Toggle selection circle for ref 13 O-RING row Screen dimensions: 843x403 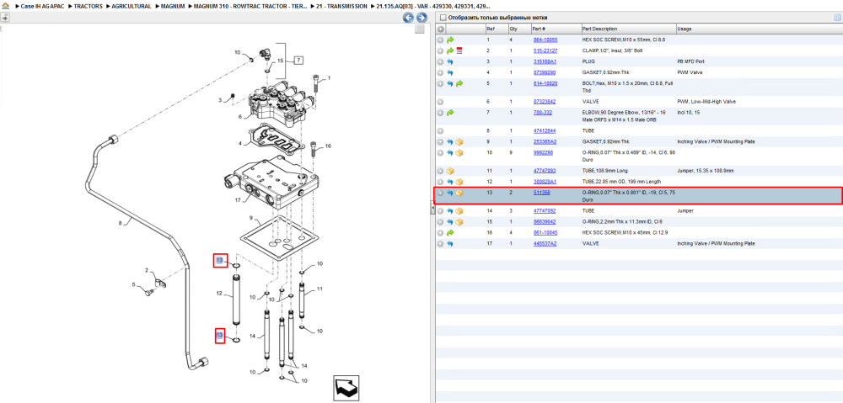click(440, 193)
